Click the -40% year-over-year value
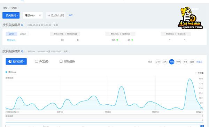 (113, 40)
